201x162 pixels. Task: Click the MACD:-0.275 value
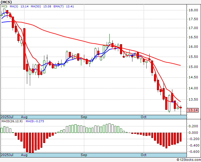click(35, 121)
